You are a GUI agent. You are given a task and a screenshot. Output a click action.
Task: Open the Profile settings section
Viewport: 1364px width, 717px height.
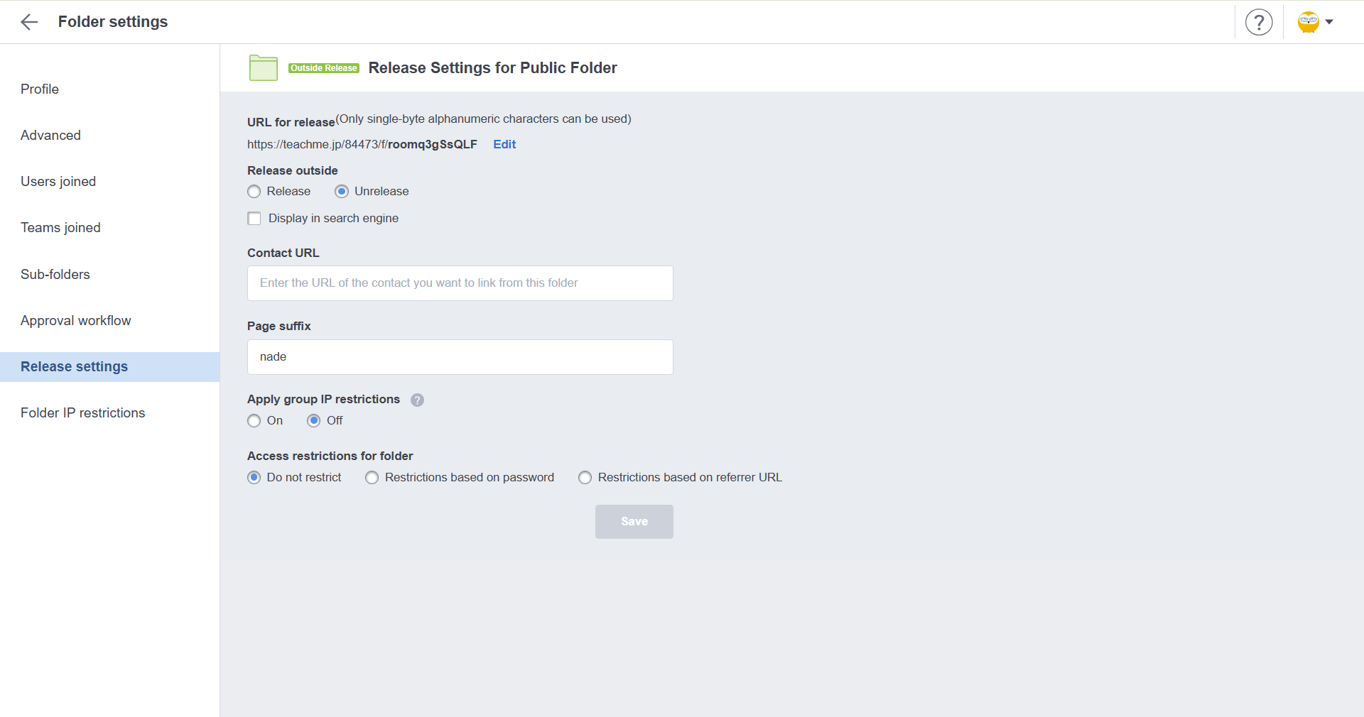point(40,89)
